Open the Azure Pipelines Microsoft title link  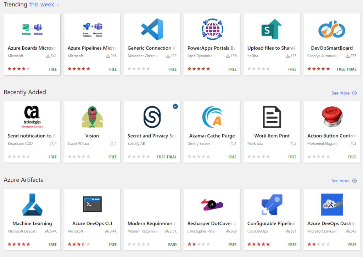(x=92, y=48)
